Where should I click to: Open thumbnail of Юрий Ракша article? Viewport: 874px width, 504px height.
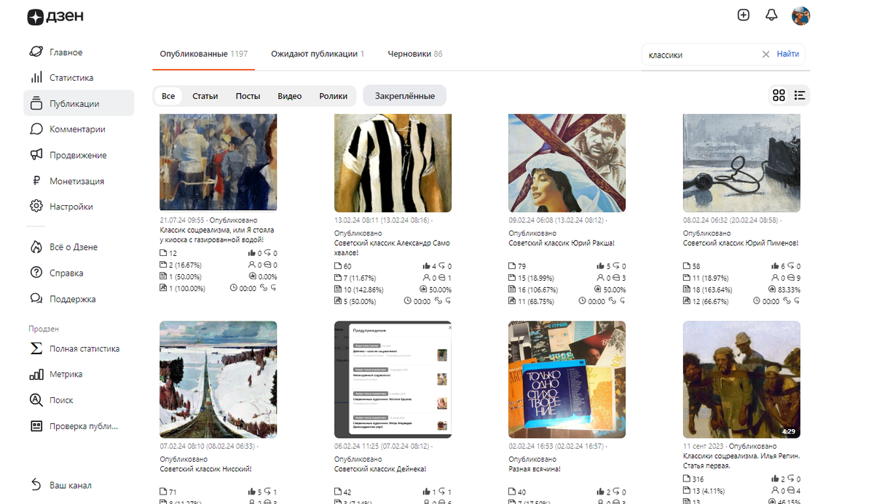567,162
